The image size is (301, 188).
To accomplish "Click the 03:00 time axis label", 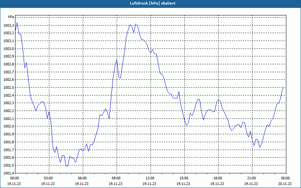I will pyautogui.click(x=48, y=178).
